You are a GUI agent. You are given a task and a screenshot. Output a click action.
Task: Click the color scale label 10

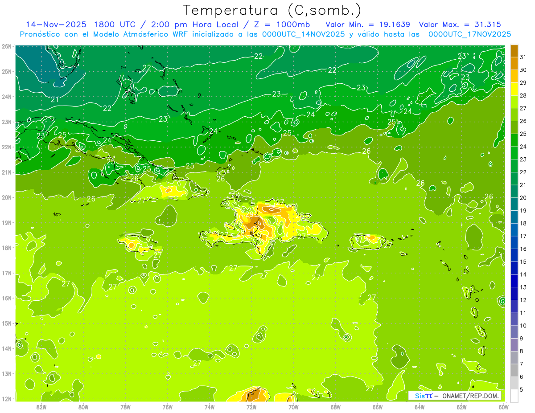(x=523, y=325)
